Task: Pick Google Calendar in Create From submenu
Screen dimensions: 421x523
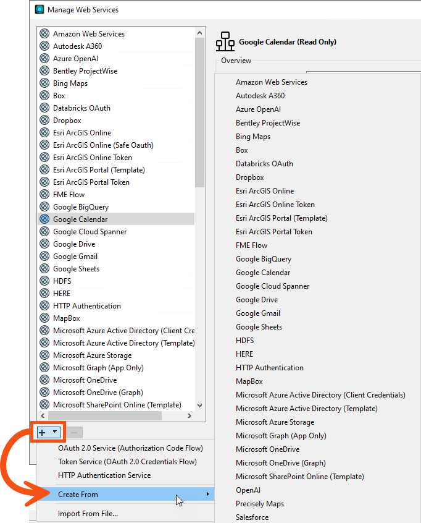Action: pos(263,273)
